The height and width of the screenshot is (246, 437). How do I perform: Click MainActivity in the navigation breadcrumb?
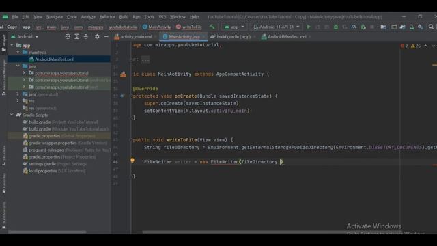pyautogui.click(x=157, y=27)
